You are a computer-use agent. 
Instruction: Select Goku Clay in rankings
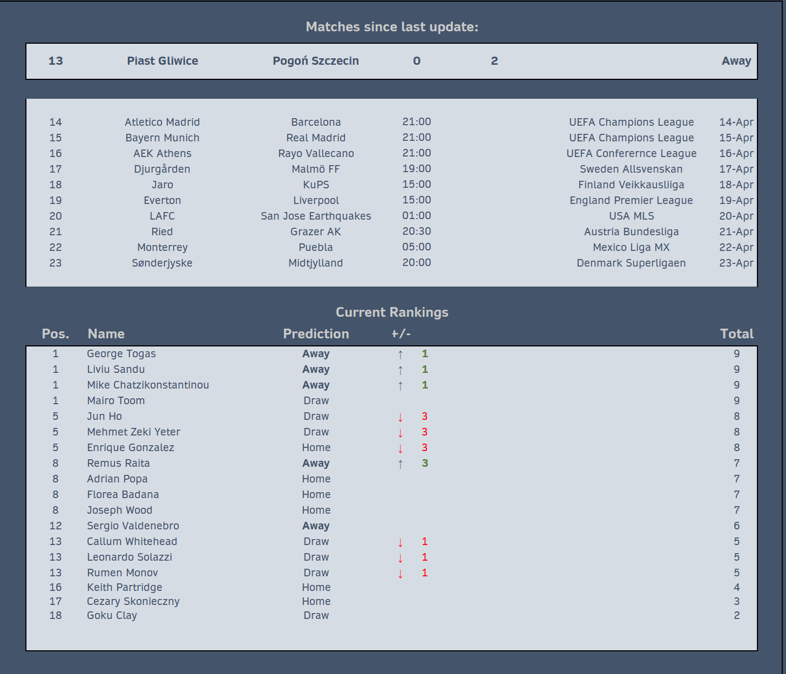(x=112, y=615)
